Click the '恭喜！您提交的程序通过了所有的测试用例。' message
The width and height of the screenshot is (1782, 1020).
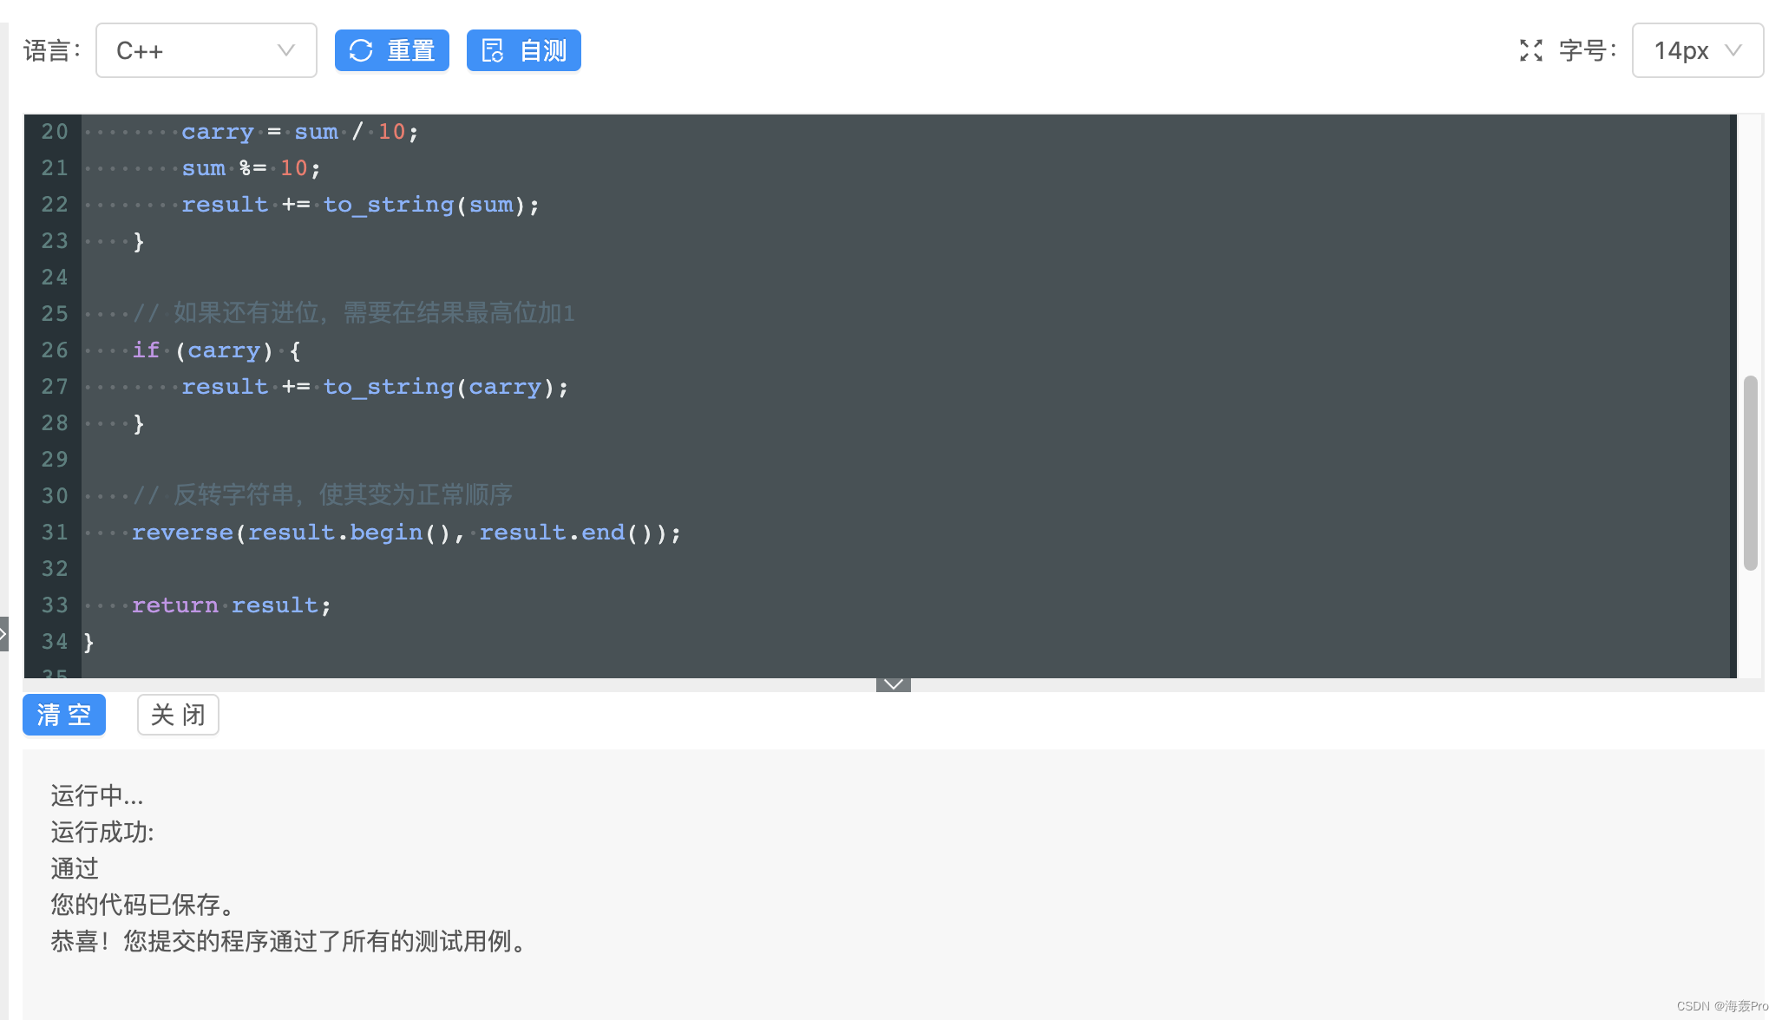[x=290, y=942]
